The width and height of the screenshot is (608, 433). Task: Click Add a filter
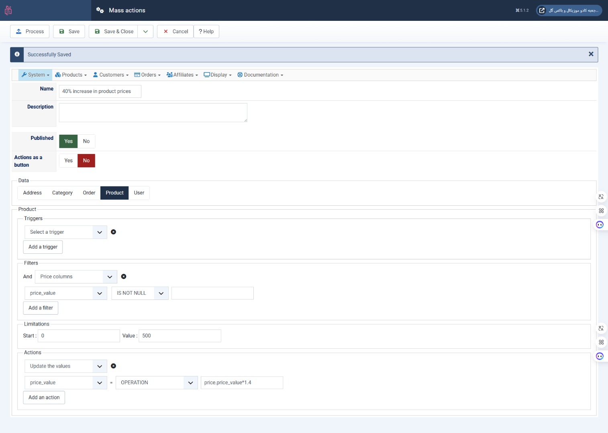[41, 308]
